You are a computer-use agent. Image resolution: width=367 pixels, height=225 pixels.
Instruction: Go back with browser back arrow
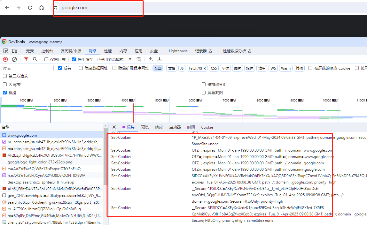pos(7,8)
